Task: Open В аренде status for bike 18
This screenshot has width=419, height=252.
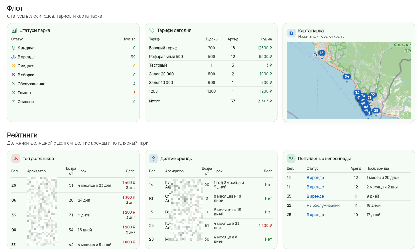Action: tap(315, 178)
